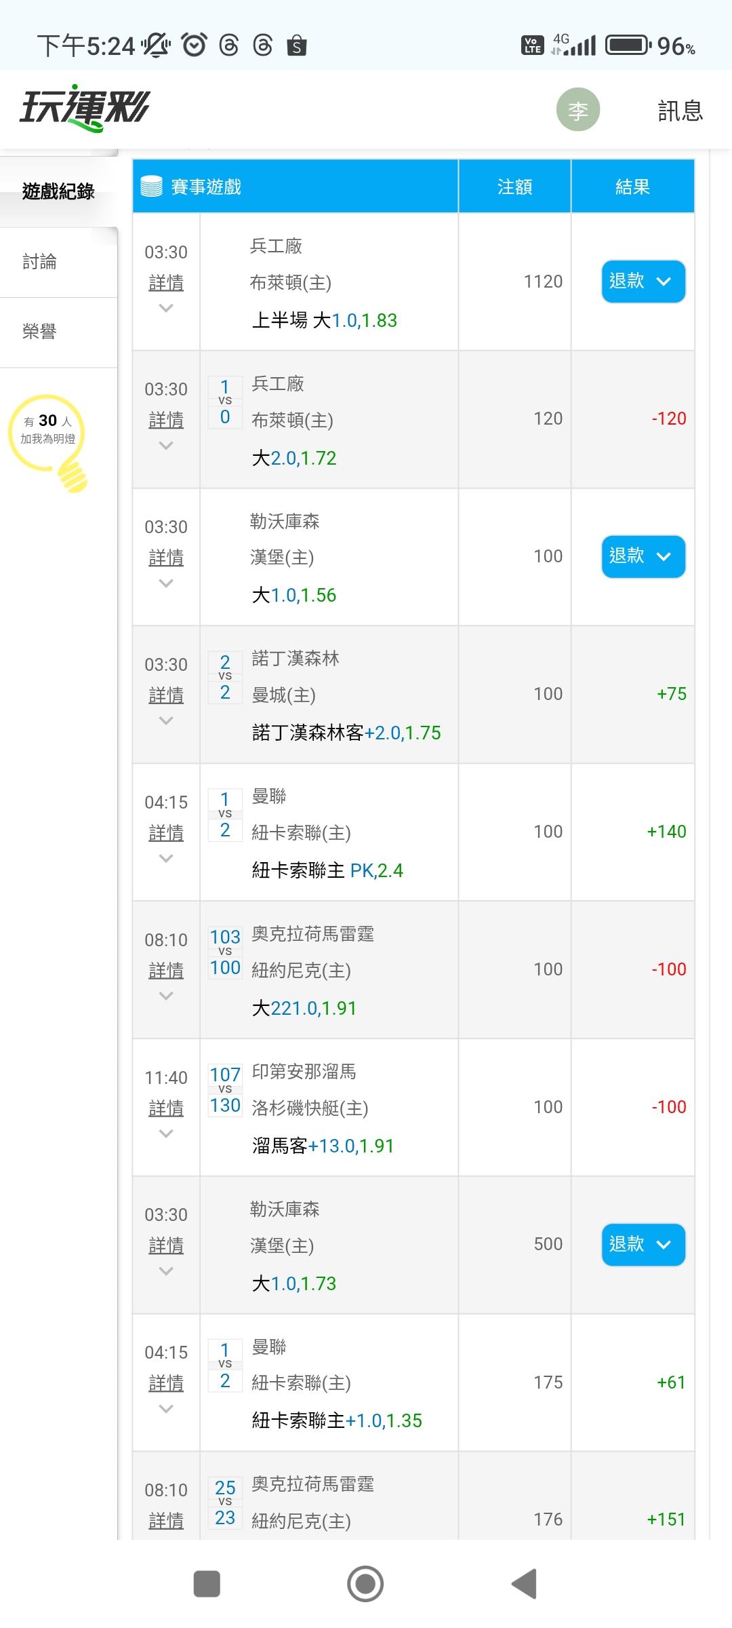This screenshot has height=1628, width=732.
Task: Open 退款 dropdown for 勒沃庫森 100 bet
Action: click(x=643, y=556)
